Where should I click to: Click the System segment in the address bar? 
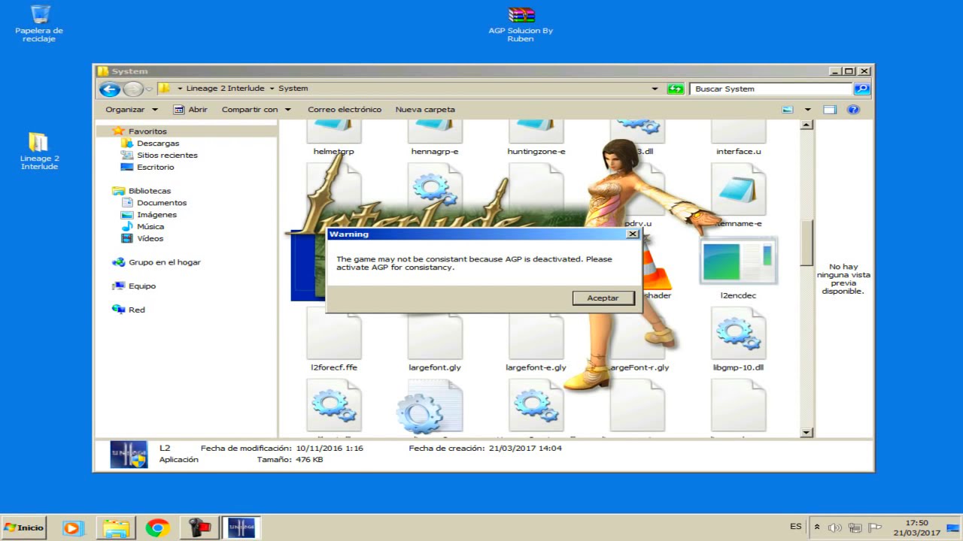pos(293,89)
